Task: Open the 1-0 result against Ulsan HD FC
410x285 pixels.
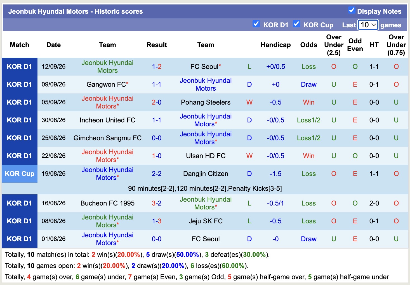Action: point(157,156)
